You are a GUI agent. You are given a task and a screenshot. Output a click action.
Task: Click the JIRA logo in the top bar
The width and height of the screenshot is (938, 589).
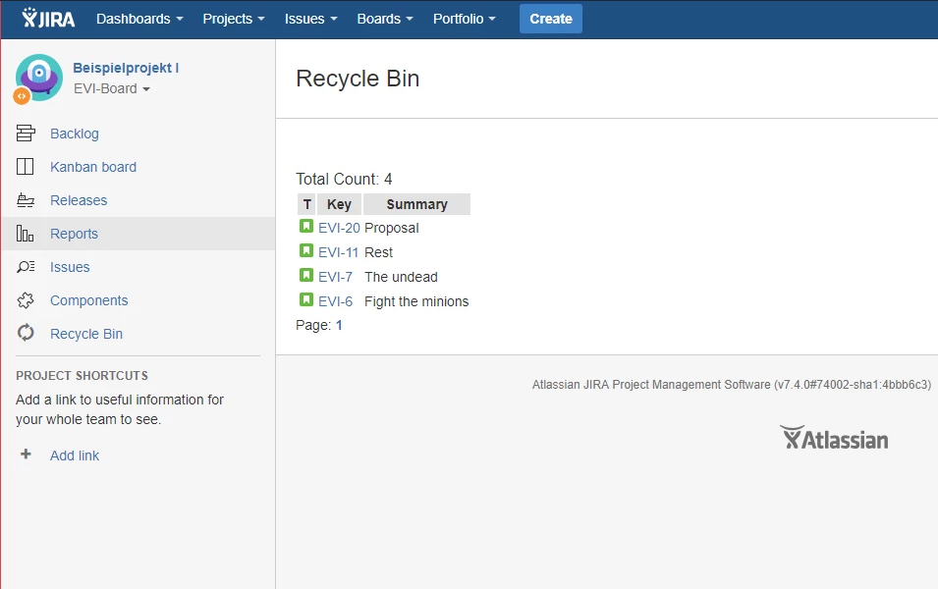[x=47, y=18]
